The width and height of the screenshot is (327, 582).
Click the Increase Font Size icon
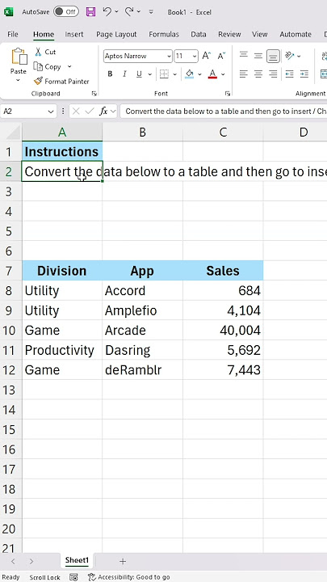click(x=206, y=56)
